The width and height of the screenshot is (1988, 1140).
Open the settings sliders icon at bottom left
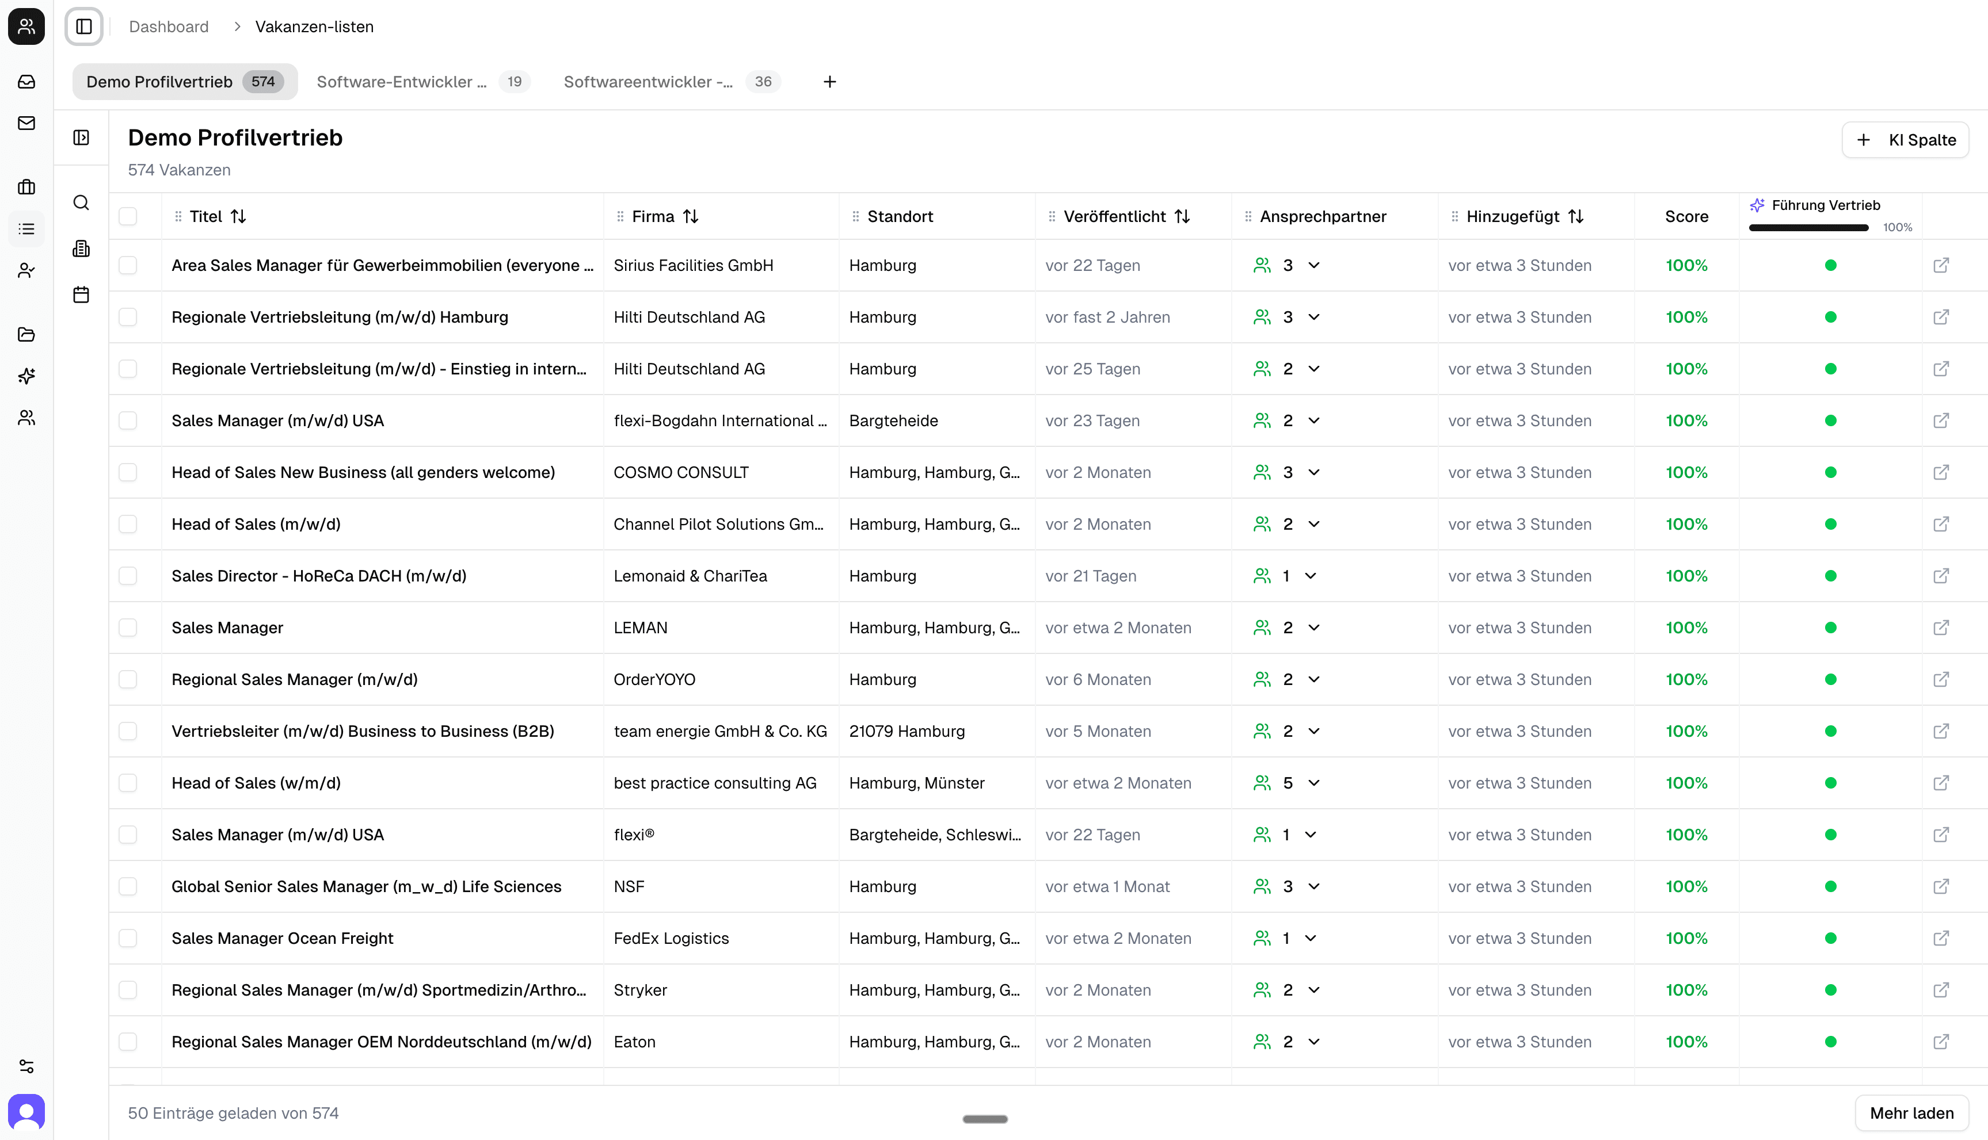click(x=26, y=1066)
